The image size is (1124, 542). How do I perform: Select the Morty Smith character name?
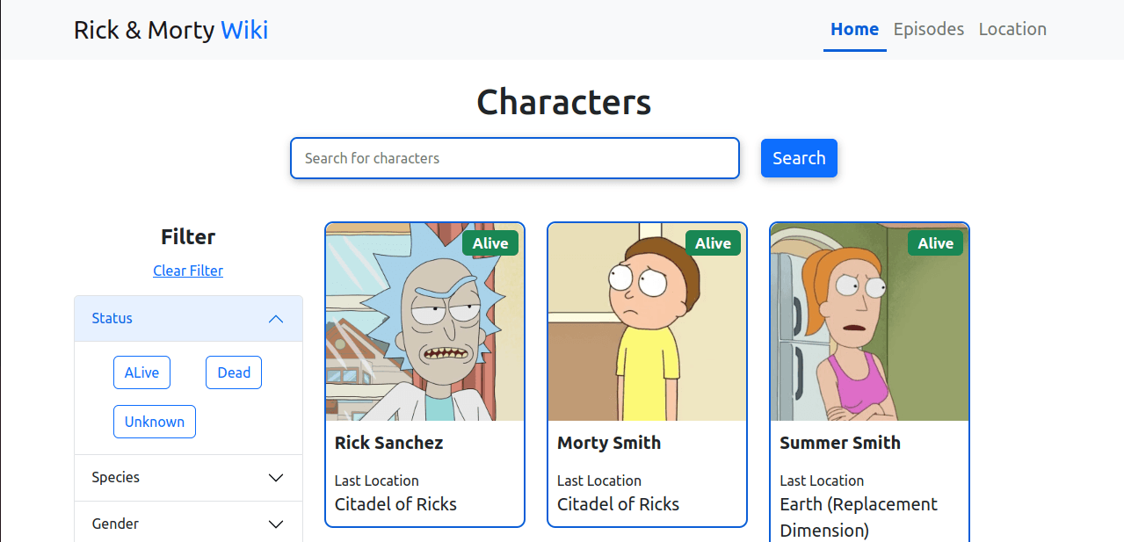[x=608, y=443]
